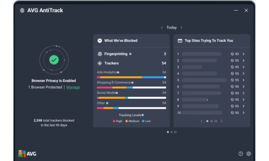Close the AVG AntiTrack window
Viewport: 269px width, 161px height.
click(246, 10)
